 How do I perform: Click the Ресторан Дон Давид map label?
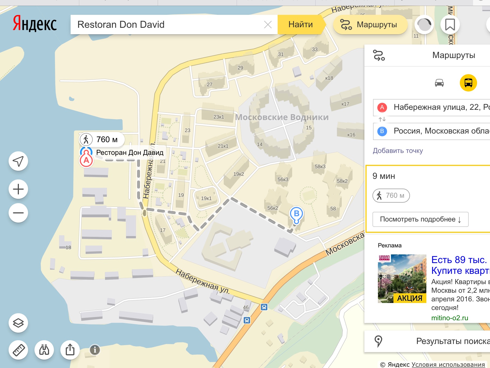pyautogui.click(x=130, y=152)
